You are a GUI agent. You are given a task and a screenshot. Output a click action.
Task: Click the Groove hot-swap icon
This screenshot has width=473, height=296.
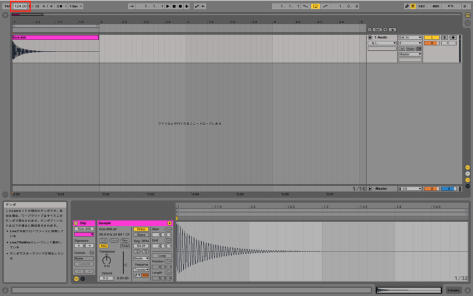[92, 253]
